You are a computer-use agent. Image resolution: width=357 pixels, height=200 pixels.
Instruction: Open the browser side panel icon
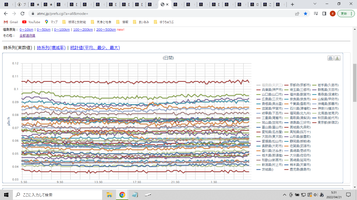pos(324,14)
